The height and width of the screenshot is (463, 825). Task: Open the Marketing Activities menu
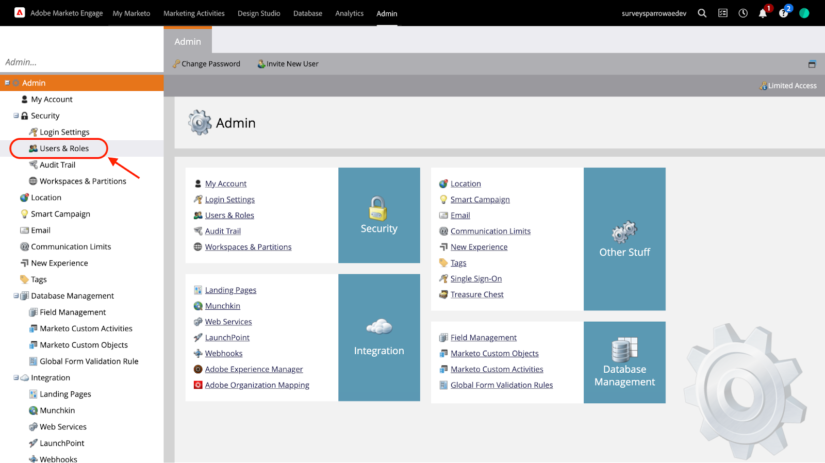[194, 13]
